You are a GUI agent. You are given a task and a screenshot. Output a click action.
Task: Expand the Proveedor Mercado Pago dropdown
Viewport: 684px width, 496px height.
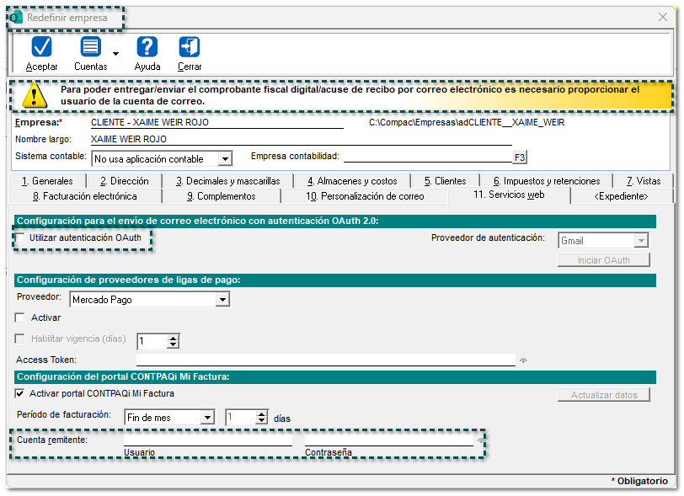tap(222, 299)
